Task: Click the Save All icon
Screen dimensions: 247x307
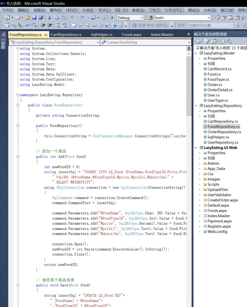Action: (41, 18)
